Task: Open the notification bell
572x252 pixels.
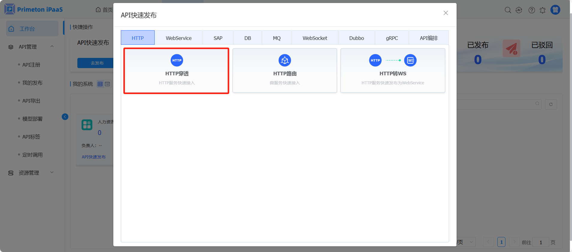Action: click(x=543, y=10)
